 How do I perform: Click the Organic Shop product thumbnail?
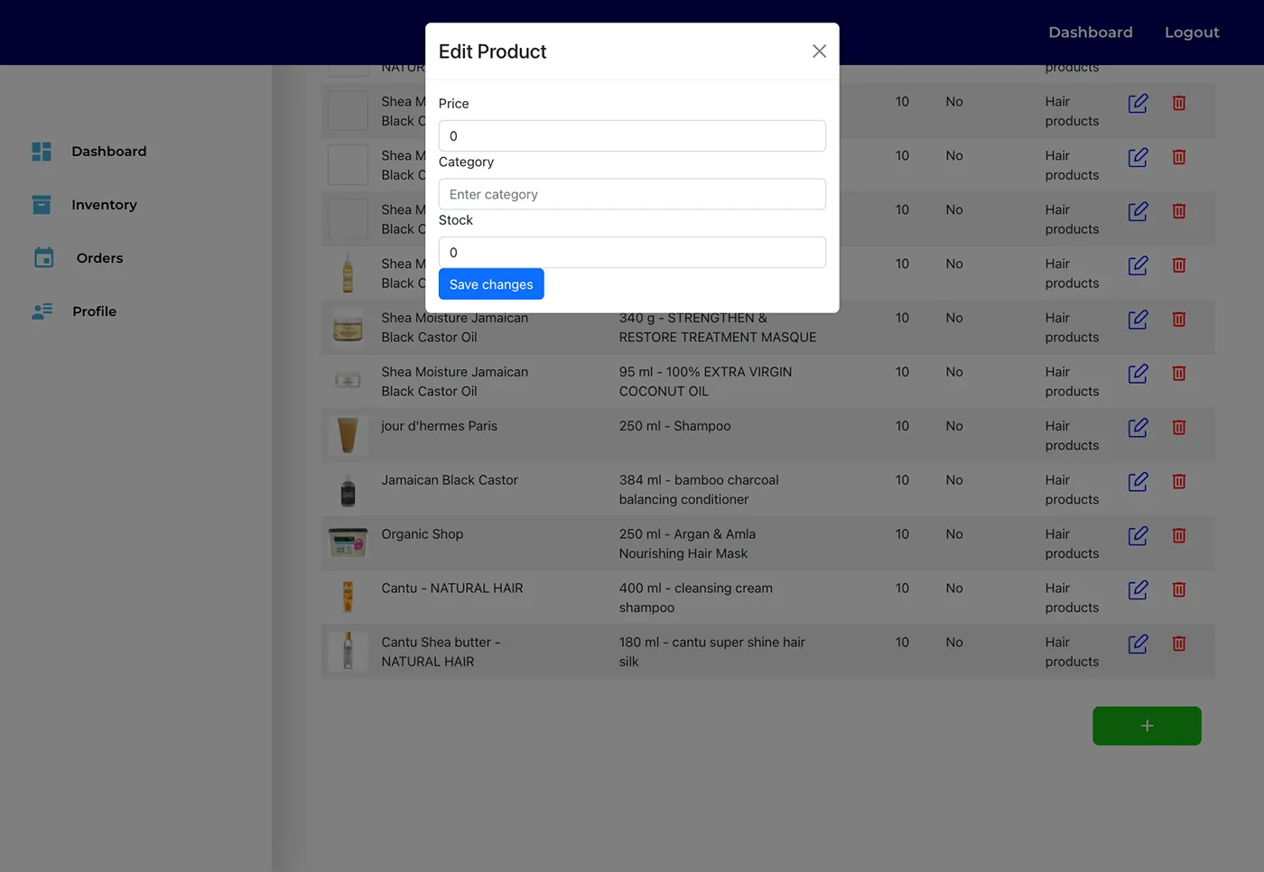348,543
